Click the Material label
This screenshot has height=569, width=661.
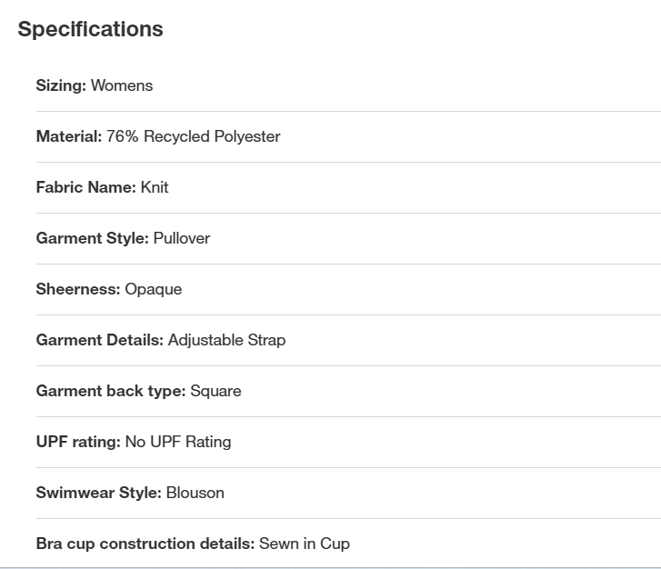68,136
